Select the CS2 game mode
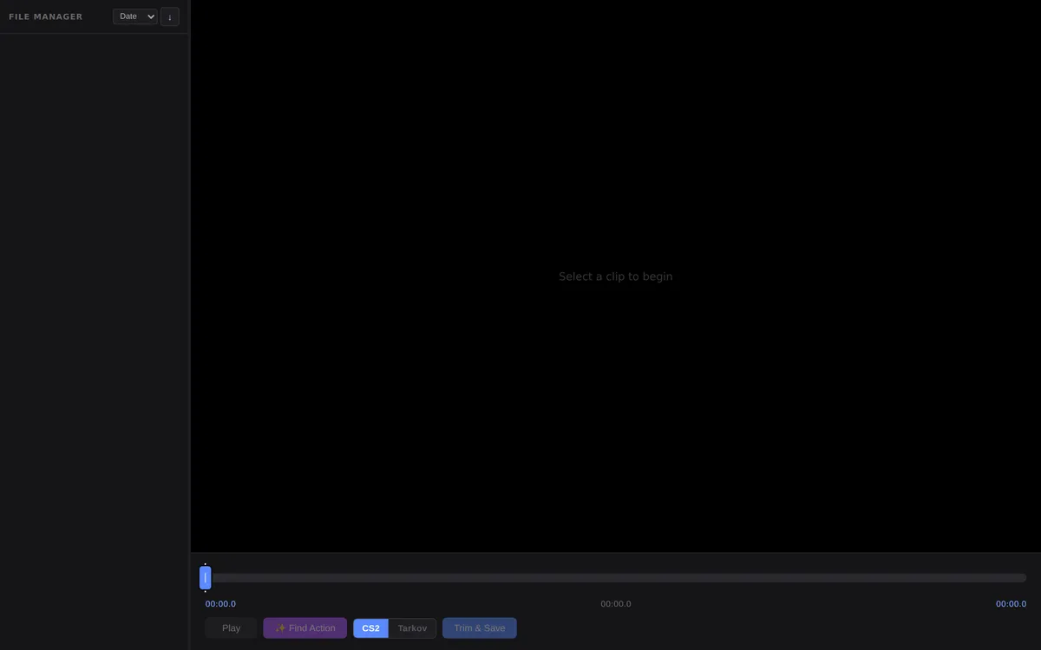The width and height of the screenshot is (1041, 650). pos(370,628)
